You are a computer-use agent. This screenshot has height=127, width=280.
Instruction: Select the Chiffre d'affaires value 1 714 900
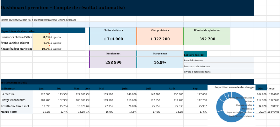click(x=113, y=39)
